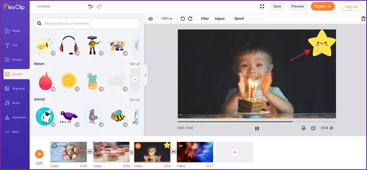
Task: Edit transition between clips 01 and 02
Action: 90,152
